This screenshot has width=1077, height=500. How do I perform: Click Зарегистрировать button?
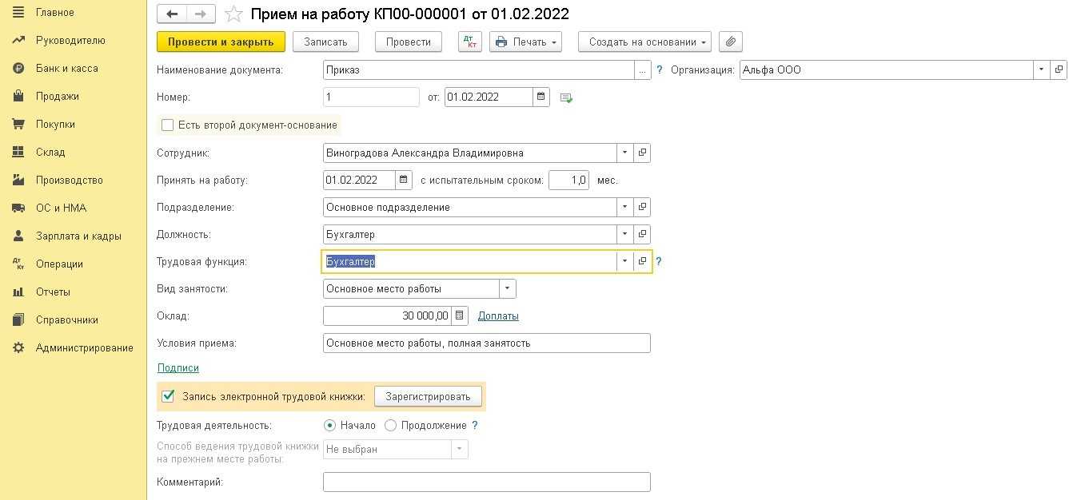[x=428, y=396]
